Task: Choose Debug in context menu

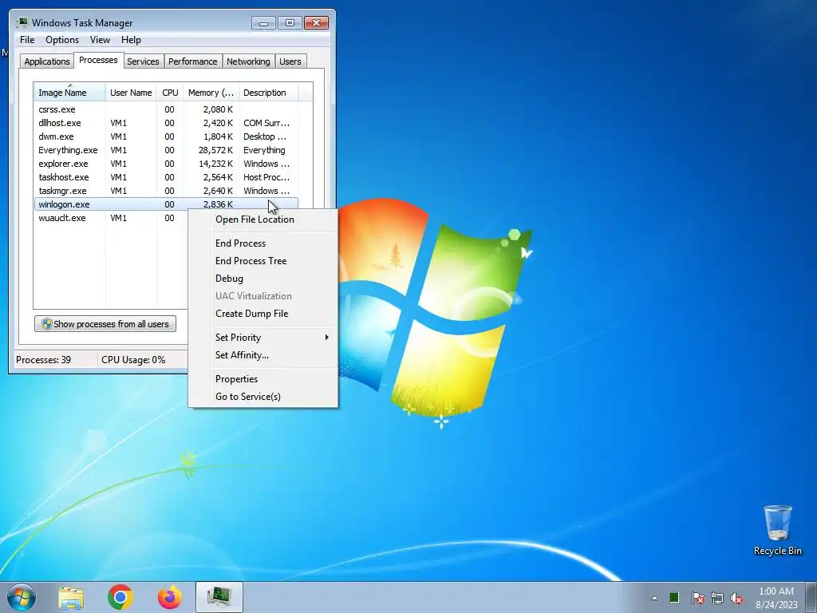Action: click(x=262, y=279)
